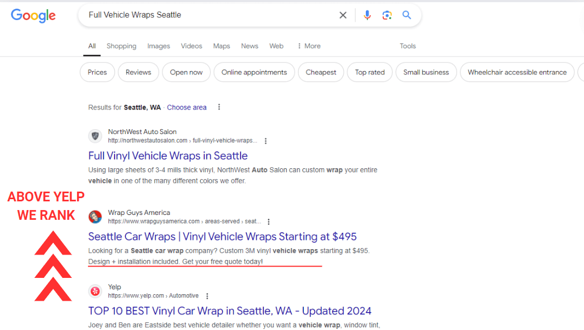Start voice search with microphone icon
This screenshot has height=330, width=584.
[x=367, y=15]
